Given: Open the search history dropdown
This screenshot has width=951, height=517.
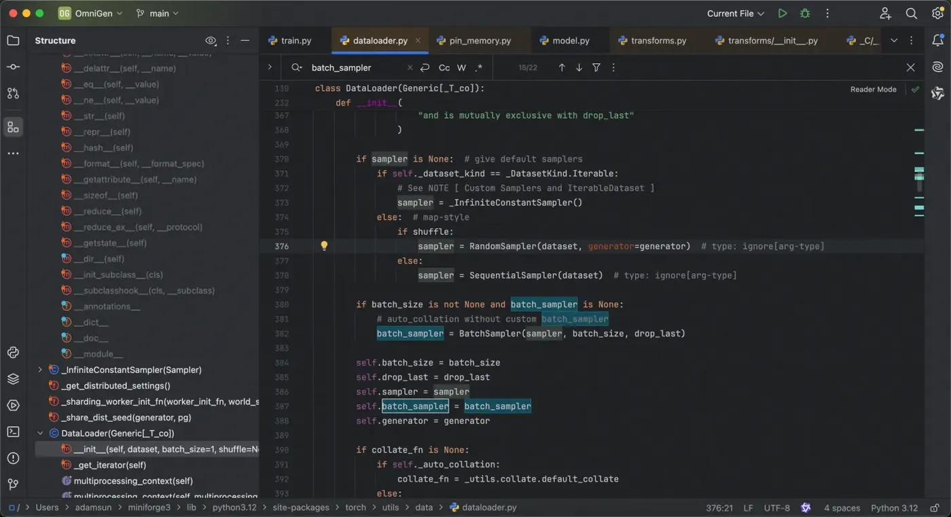Looking at the screenshot, I should [x=297, y=67].
